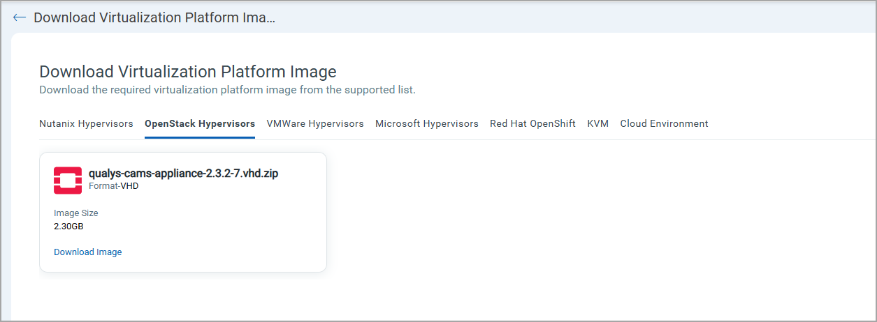Click the red OpenStack logo icon

[x=68, y=180]
